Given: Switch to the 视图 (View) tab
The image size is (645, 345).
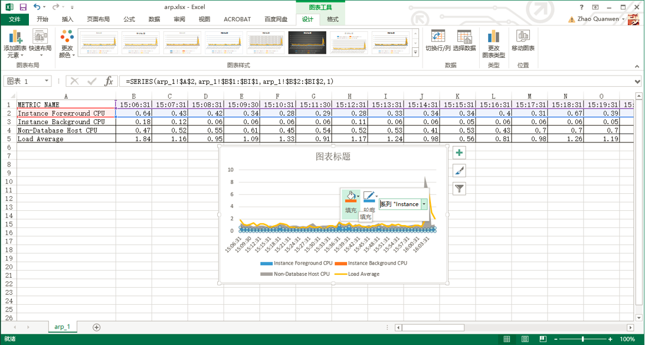Looking at the screenshot, I should [204, 19].
